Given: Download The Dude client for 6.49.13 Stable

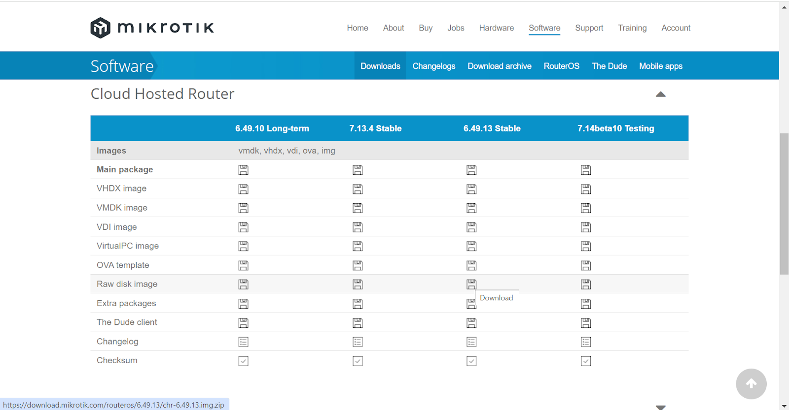Looking at the screenshot, I should (x=471, y=323).
